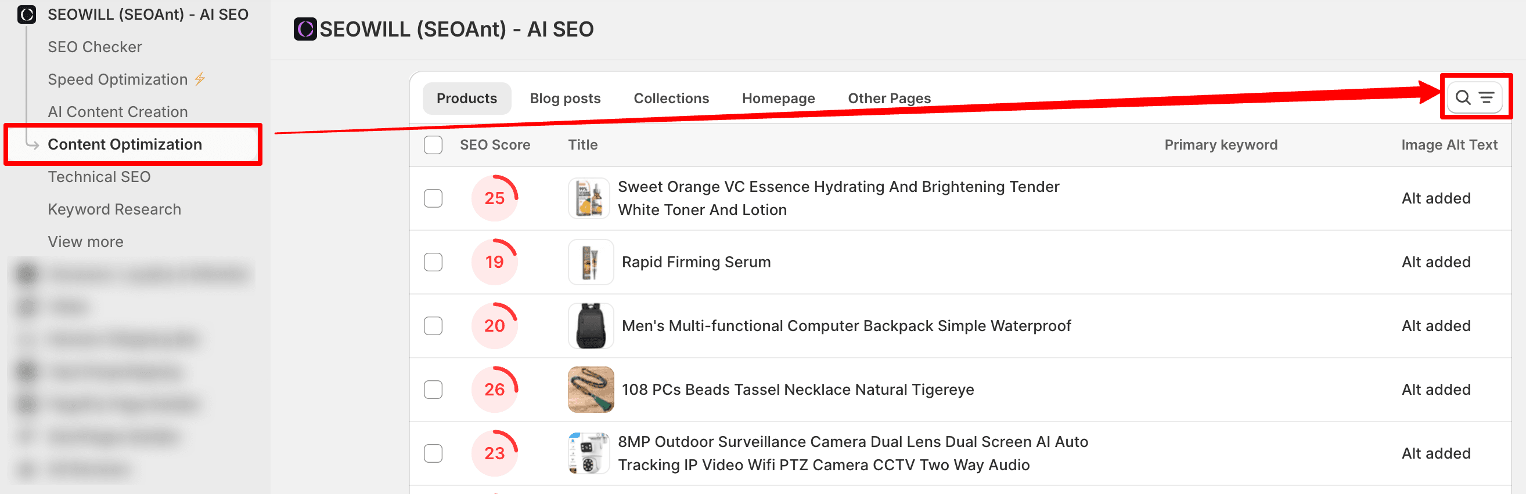This screenshot has width=1526, height=494.
Task: Open the Tigereye necklace product thumbnail
Action: [590, 389]
